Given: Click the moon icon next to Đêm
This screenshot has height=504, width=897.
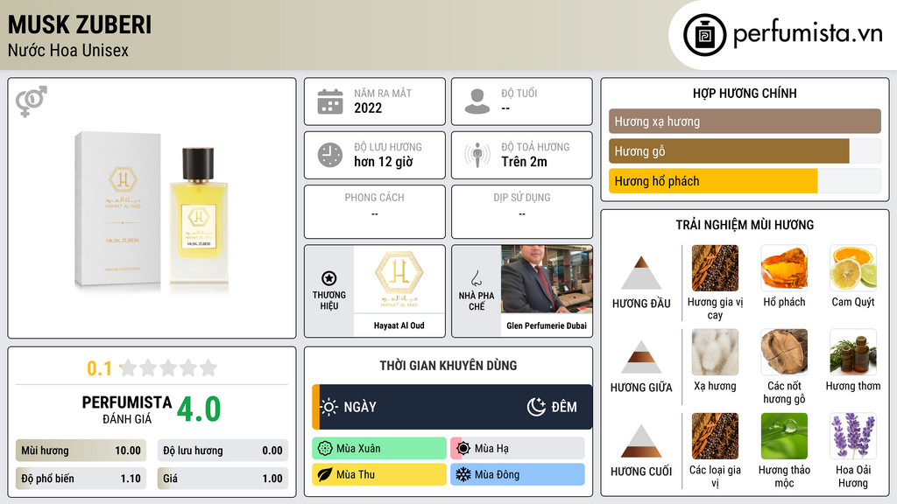Looking at the screenshot, I should (x=536, y=407).
